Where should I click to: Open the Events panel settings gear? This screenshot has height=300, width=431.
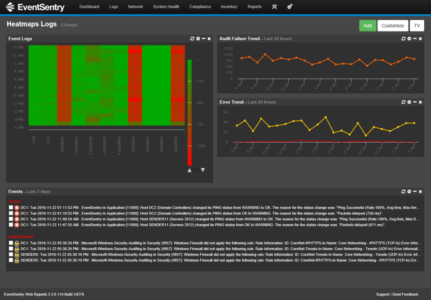[x=409, y=191]
